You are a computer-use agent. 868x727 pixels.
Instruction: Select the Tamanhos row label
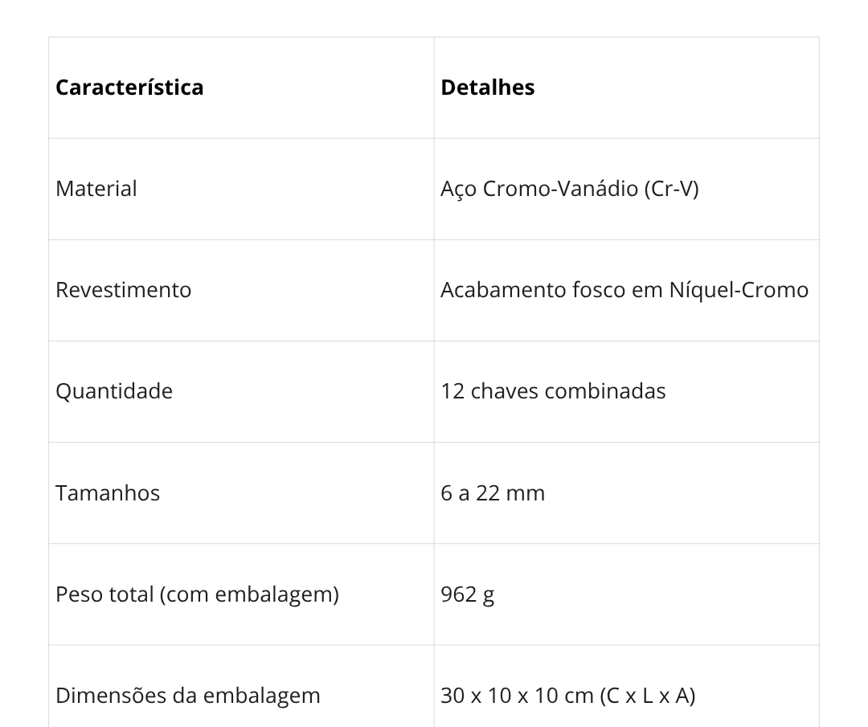(108, 493)
